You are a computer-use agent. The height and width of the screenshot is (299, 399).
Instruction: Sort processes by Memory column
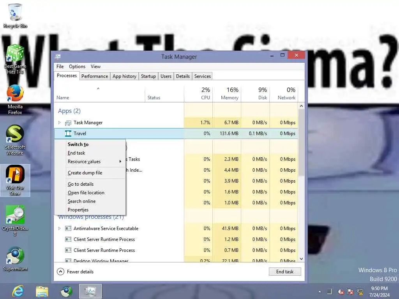point(227,94)
